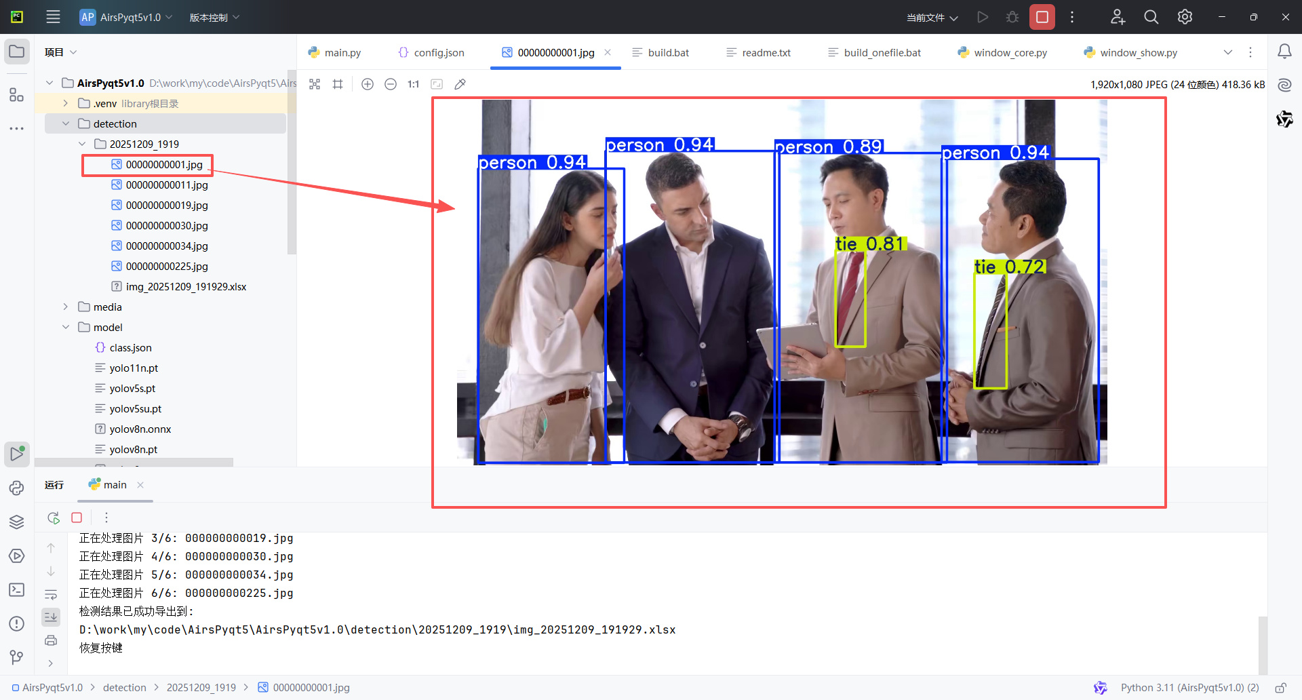Open the AirsPyqt5v1.0 project dropdown

[x=126, y=17]
